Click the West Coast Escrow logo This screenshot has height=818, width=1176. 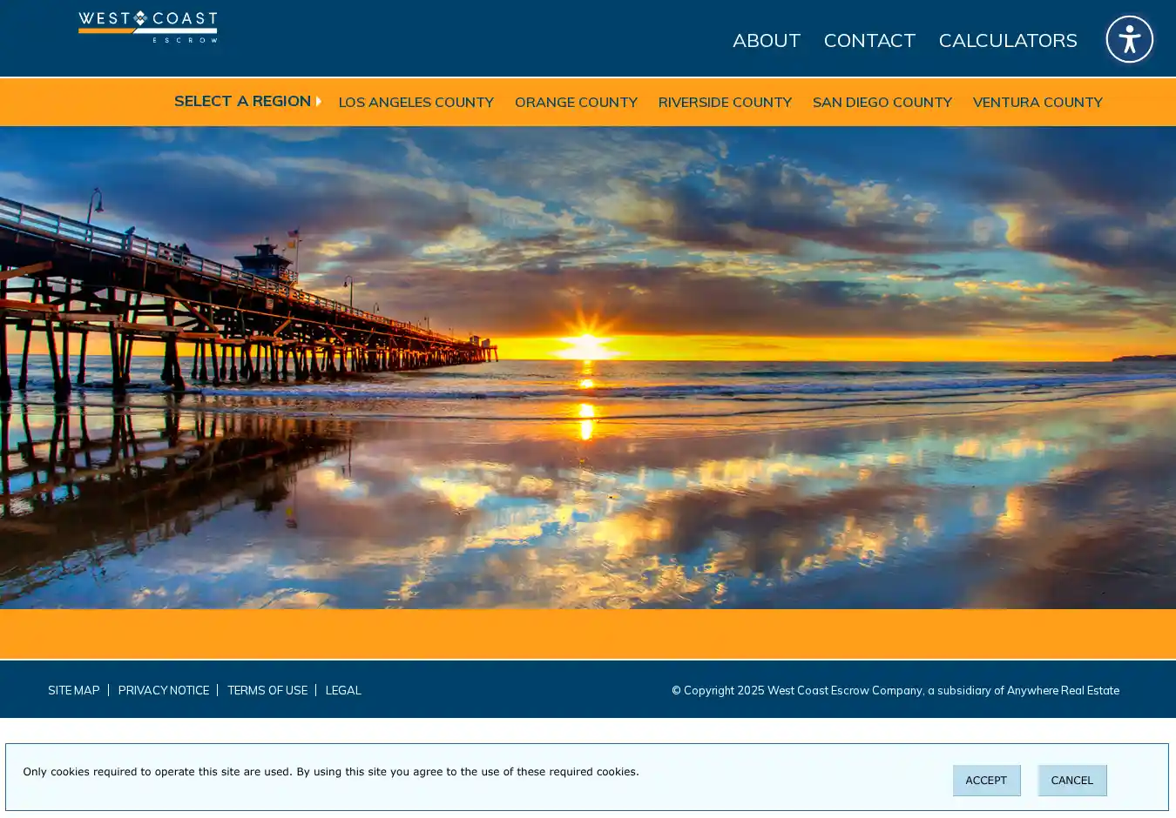(147, 27)
